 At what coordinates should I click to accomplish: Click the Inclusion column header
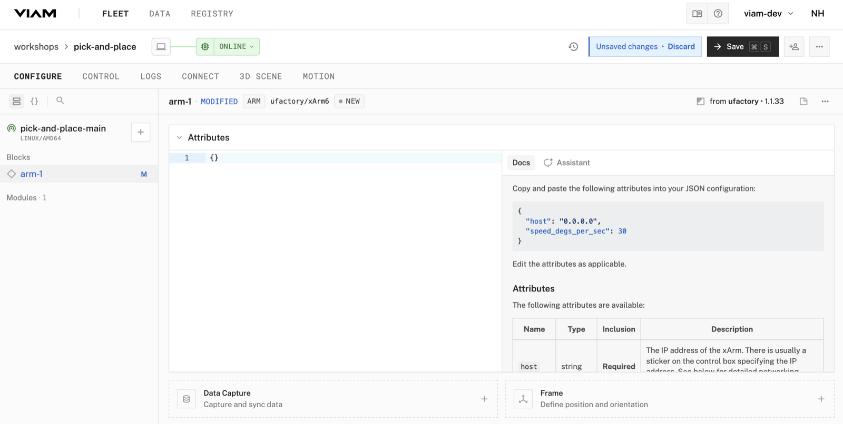(x=619, y=329)
